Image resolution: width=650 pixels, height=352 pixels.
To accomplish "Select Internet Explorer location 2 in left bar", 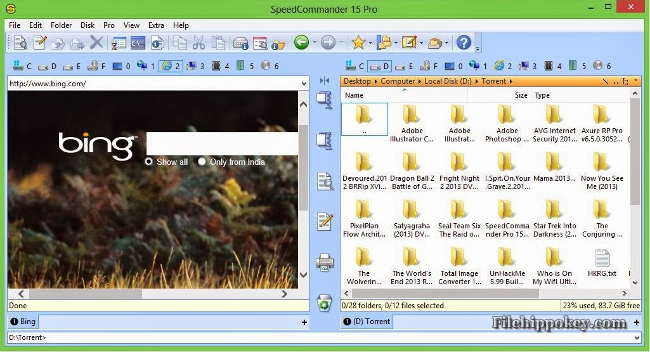I will click(x=171, y=66).
